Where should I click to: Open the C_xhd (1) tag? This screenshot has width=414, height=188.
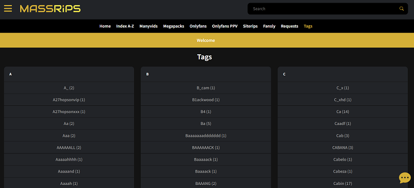(343, 100)
